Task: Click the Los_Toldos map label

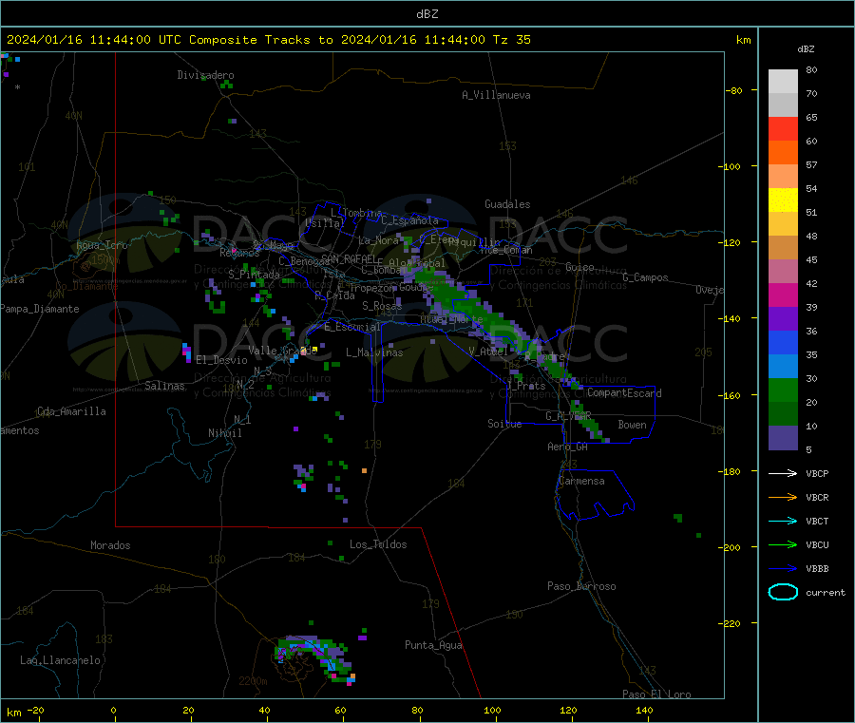Action: pos(378,544)
